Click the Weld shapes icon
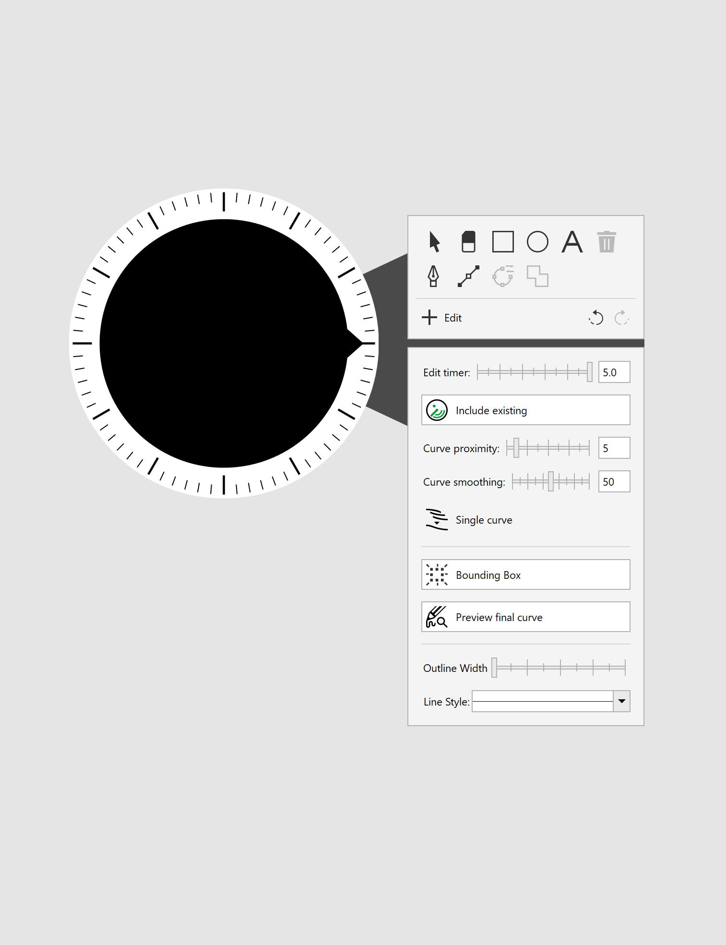726x945 pixels. pos(537,276)
